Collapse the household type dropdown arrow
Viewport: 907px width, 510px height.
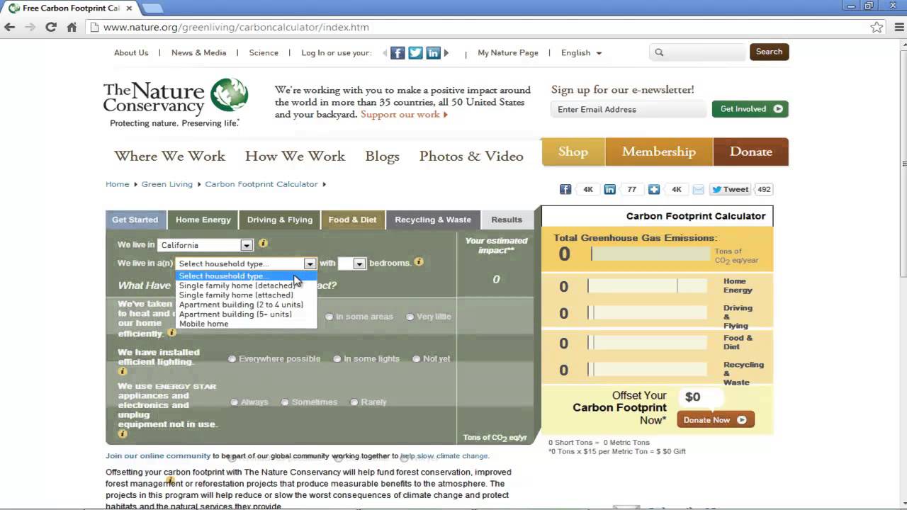310,263
